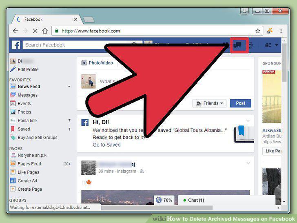Viewport: 297px width, 223px height.
Task: Follow the Go to Saved link
Action: pyautogui.click(x=106, y=145)
